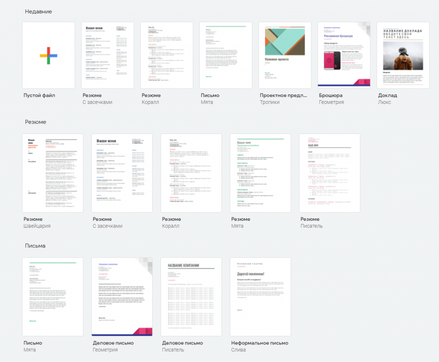Image resolution: width=439 pixels, height=362 pixels.
Task: Click the "Недавние" section heading
Action: (x=37, y=12)
